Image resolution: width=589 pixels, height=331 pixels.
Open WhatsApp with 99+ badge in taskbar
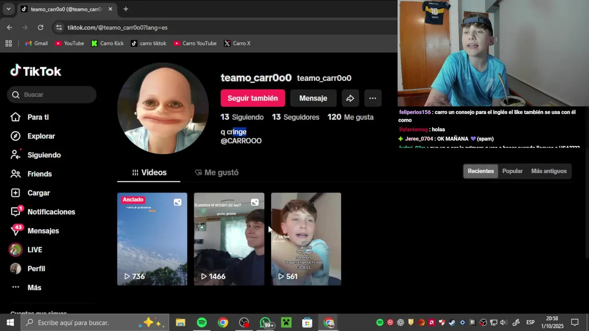(266, 323)
